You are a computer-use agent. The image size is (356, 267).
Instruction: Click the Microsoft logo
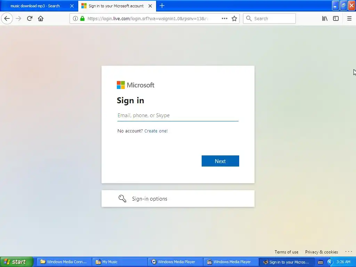click(x=136, y=85)
